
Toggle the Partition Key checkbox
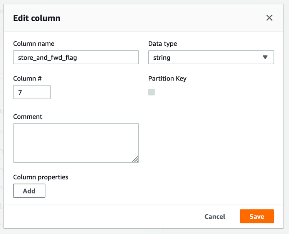coord(151,92)
